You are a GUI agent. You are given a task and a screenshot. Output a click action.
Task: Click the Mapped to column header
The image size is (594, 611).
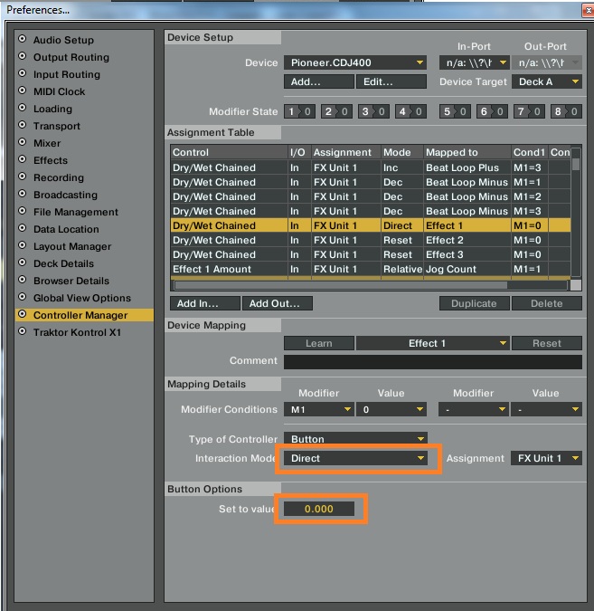tap(467, 152)
